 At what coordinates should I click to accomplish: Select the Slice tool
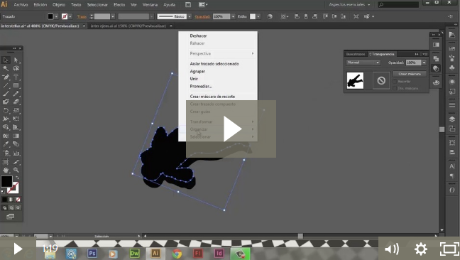coord(16,162)
